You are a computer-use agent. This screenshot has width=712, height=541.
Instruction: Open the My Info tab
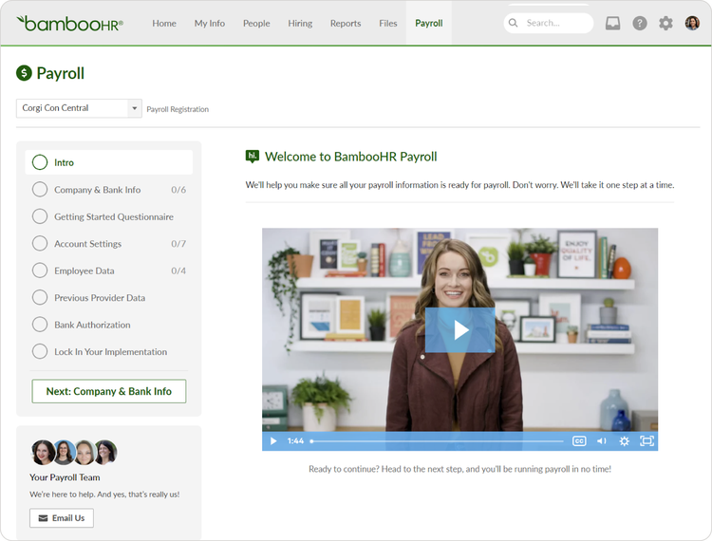(210, 23)
